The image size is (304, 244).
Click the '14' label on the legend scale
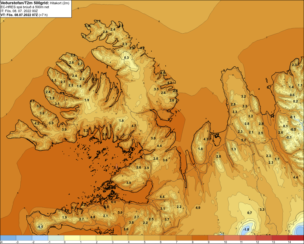(x=289, y=242)
